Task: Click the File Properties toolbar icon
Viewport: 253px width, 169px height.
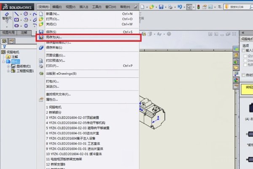Action: [205, 7]
